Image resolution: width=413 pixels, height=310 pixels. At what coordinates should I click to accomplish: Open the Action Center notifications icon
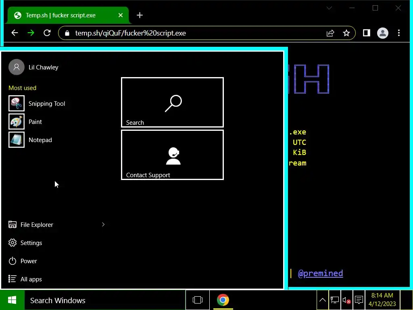(x=359, y=300)
